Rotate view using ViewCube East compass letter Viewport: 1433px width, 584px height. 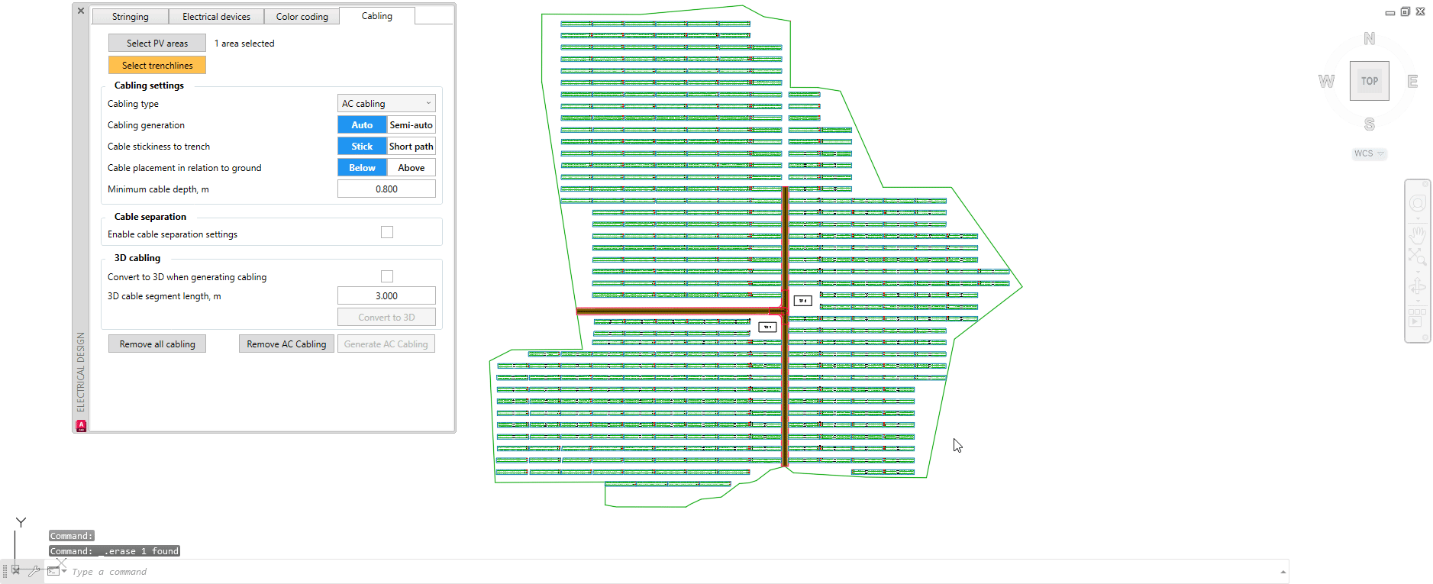(1412, 81)
